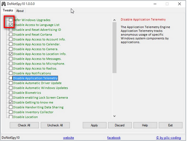The height and width of the screenshot is (141, 187).
Task: Tick the Defer Windows Upgrades checkbox
Action: (x=10, y=20)
